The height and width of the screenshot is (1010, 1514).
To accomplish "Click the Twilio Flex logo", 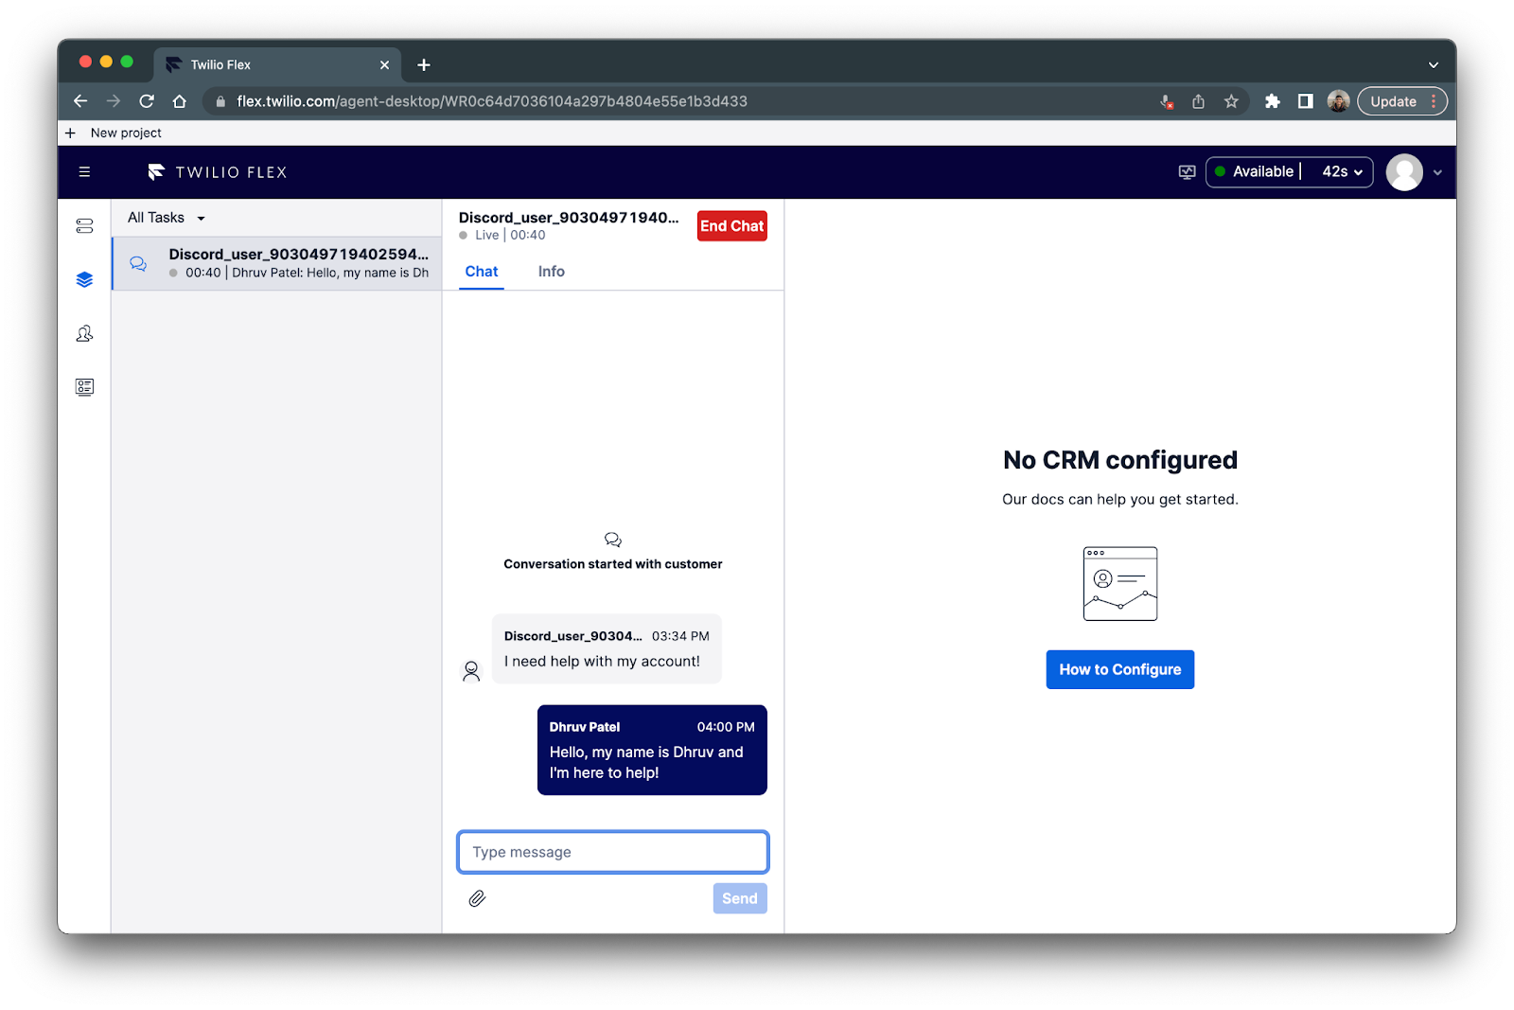I will point(218,172).
